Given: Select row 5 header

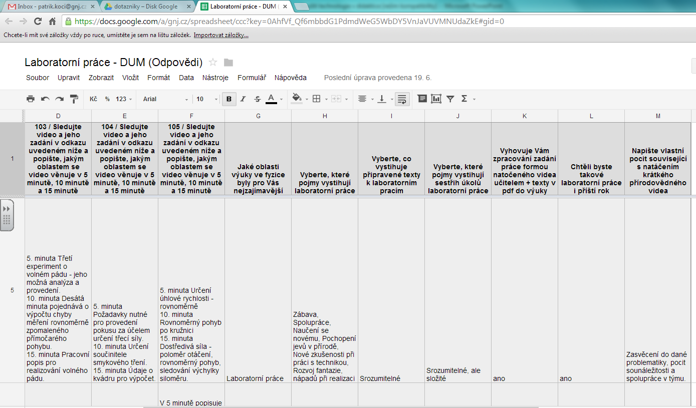Looking at the screenshot, I should tap(12, 290).
